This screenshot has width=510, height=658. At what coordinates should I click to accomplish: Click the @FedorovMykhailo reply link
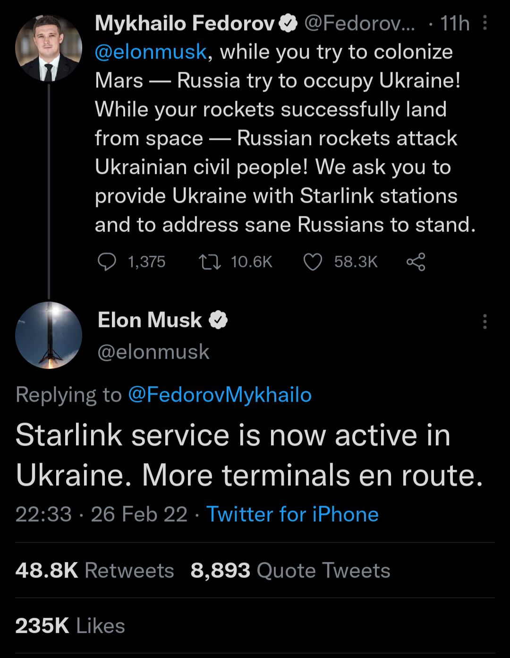(x=220, y=395)
